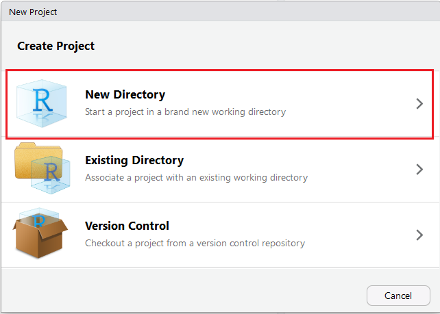Click 'Checkout a project from a version control repository'
Viewport: 440px width, 314px height.
click(195, 243)
